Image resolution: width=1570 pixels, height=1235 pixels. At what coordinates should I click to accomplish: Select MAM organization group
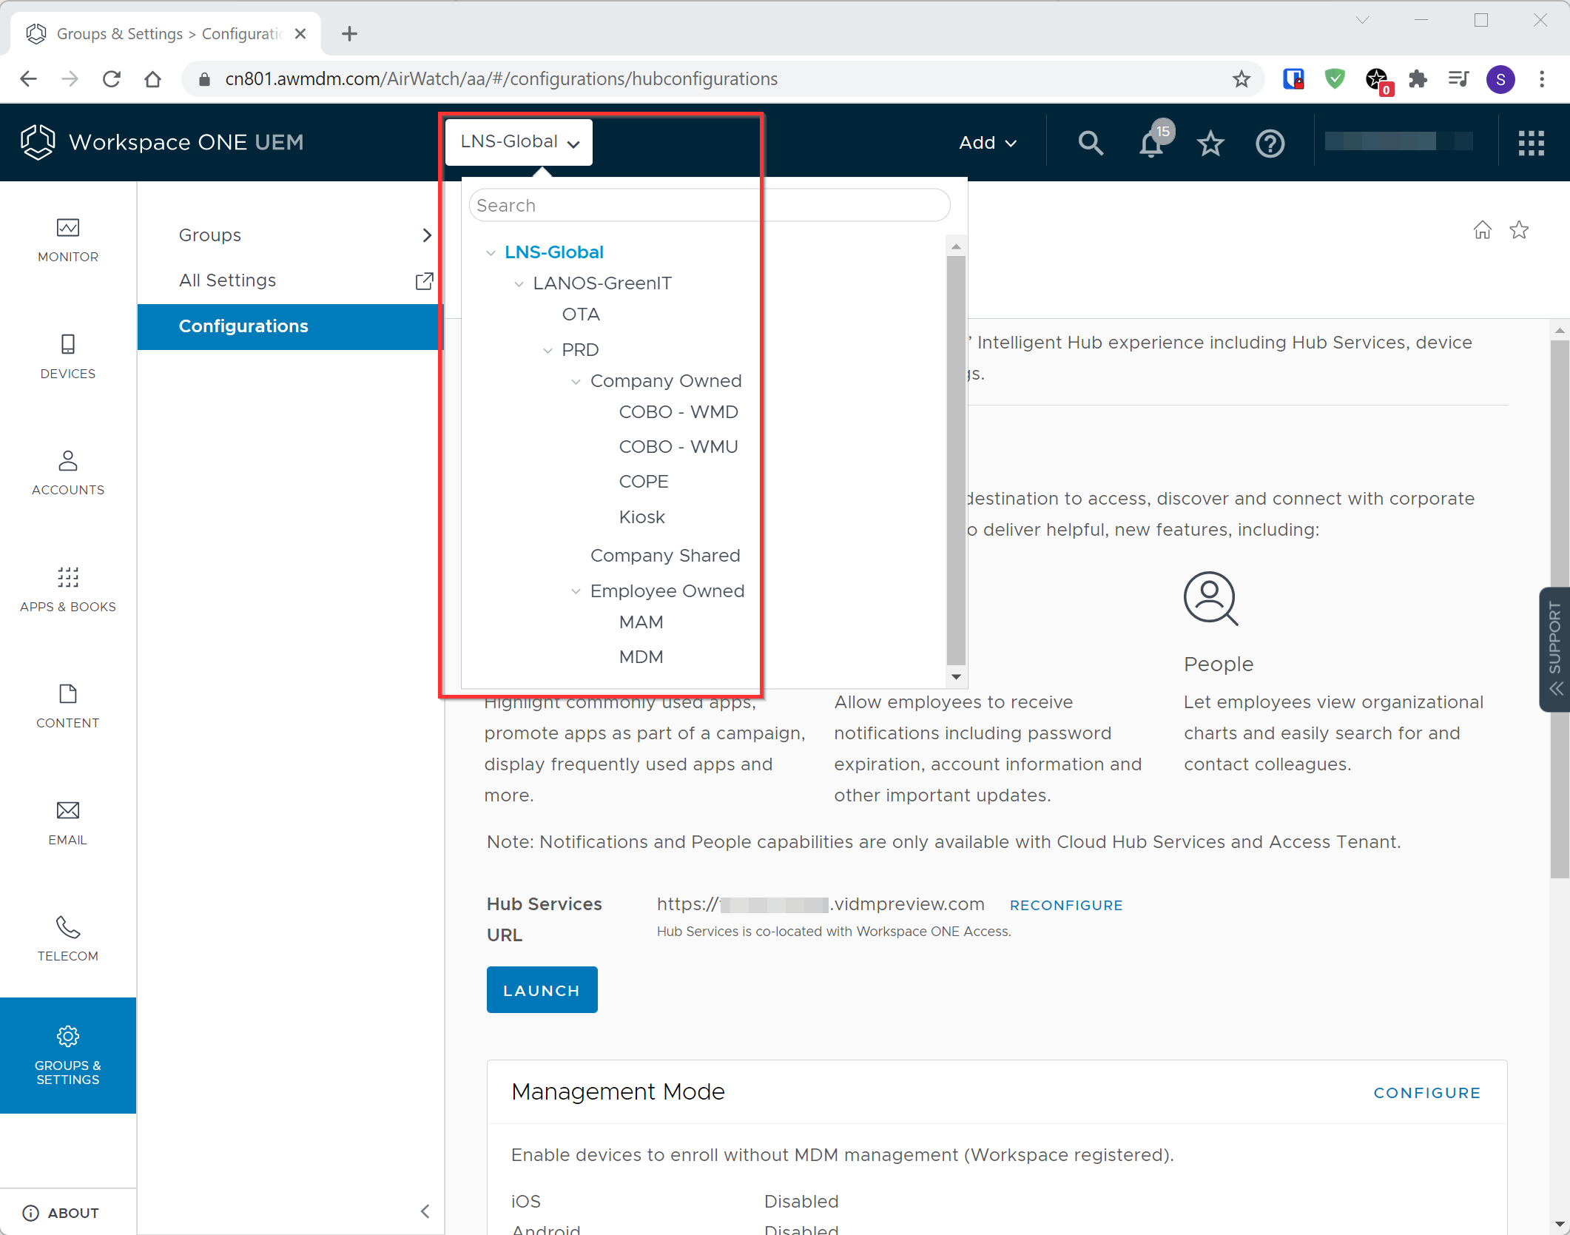click(x=641, y=622)
